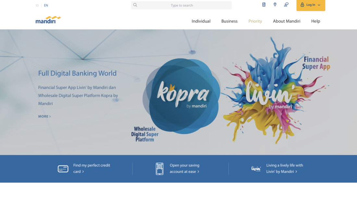Image resolution: width=357 pixels, height=204 pixels.
Task: Open the About Mandiri menu
Action: [287, 21]
